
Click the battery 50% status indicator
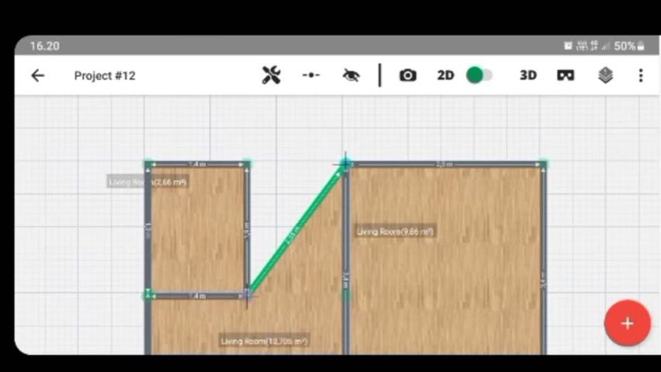(629, 46)
